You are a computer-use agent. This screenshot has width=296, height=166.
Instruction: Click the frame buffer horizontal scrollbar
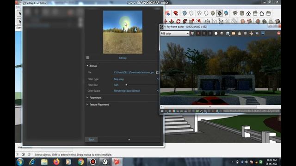coord(210,107)
